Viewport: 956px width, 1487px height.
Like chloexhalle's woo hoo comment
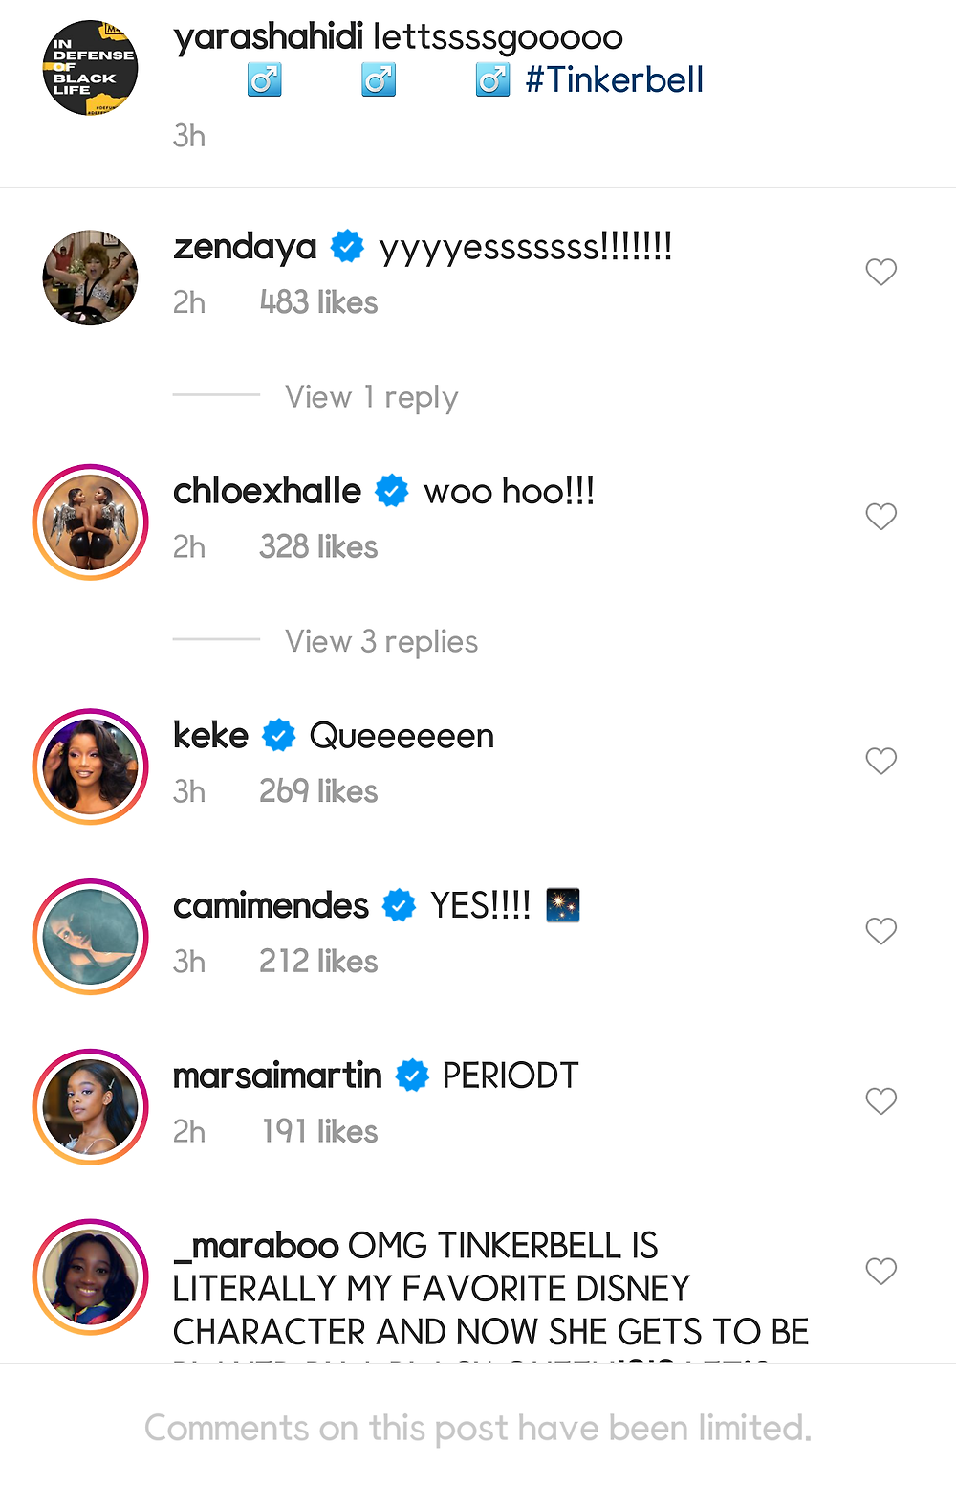point(880,517)
